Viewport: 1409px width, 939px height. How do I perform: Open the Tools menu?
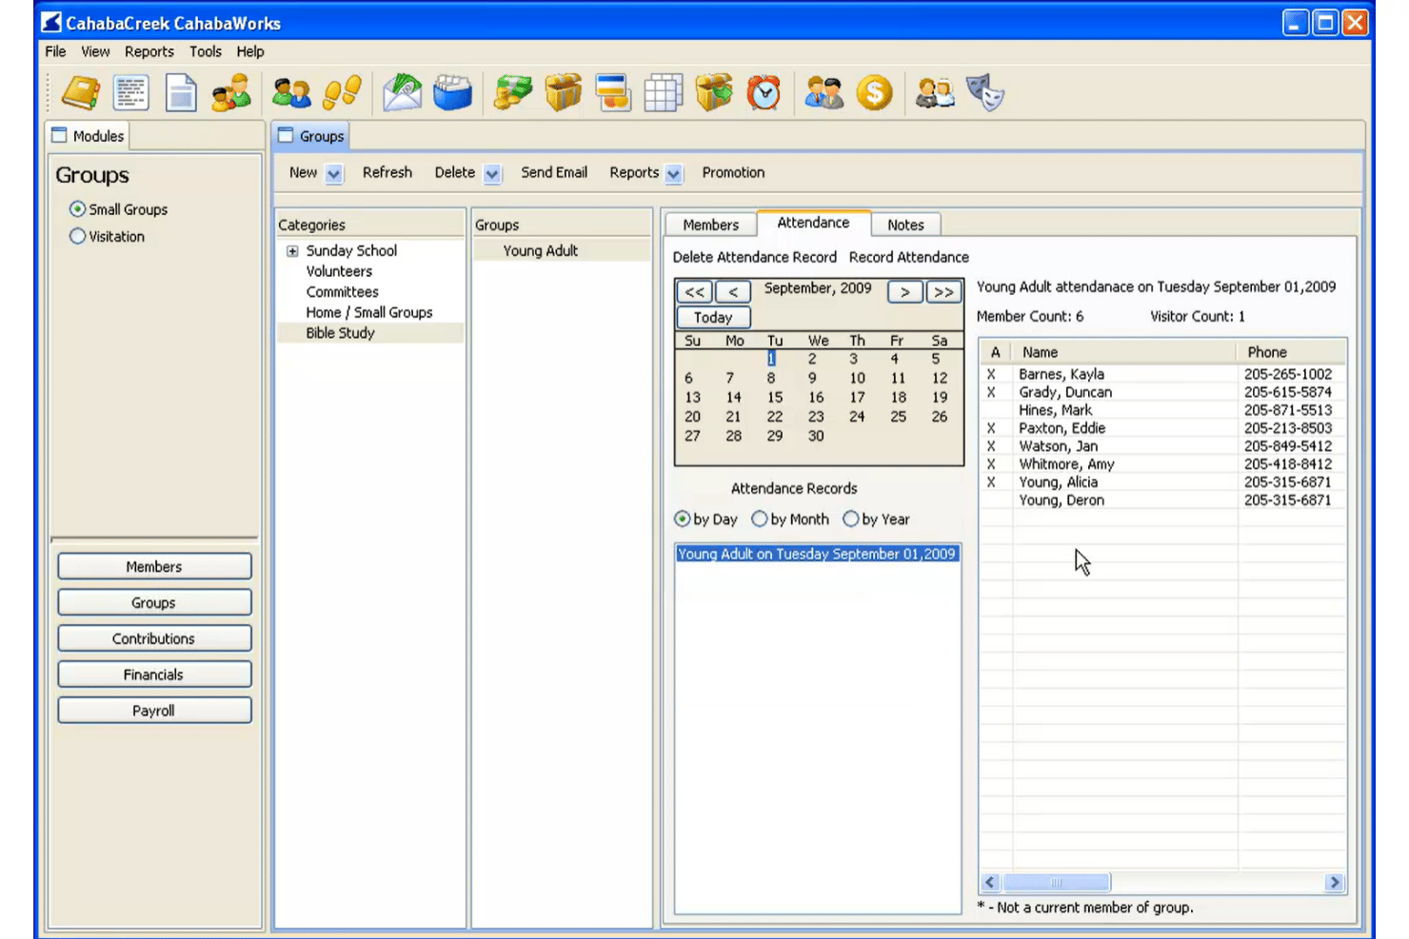point(206,51)
